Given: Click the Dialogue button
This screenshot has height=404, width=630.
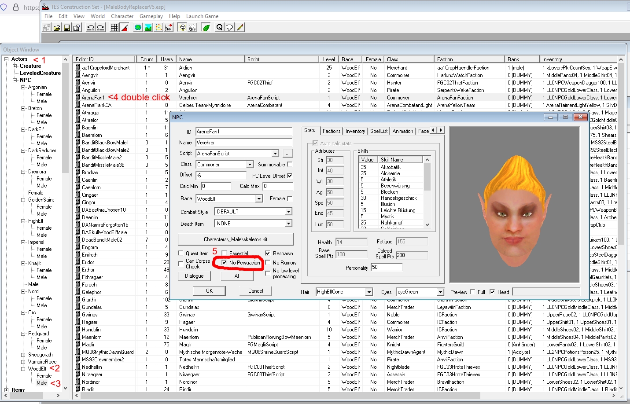Looking at the screenshot, I should (x=194, y=276).
